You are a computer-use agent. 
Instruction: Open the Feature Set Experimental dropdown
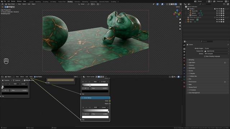click(x=216, y=51)
